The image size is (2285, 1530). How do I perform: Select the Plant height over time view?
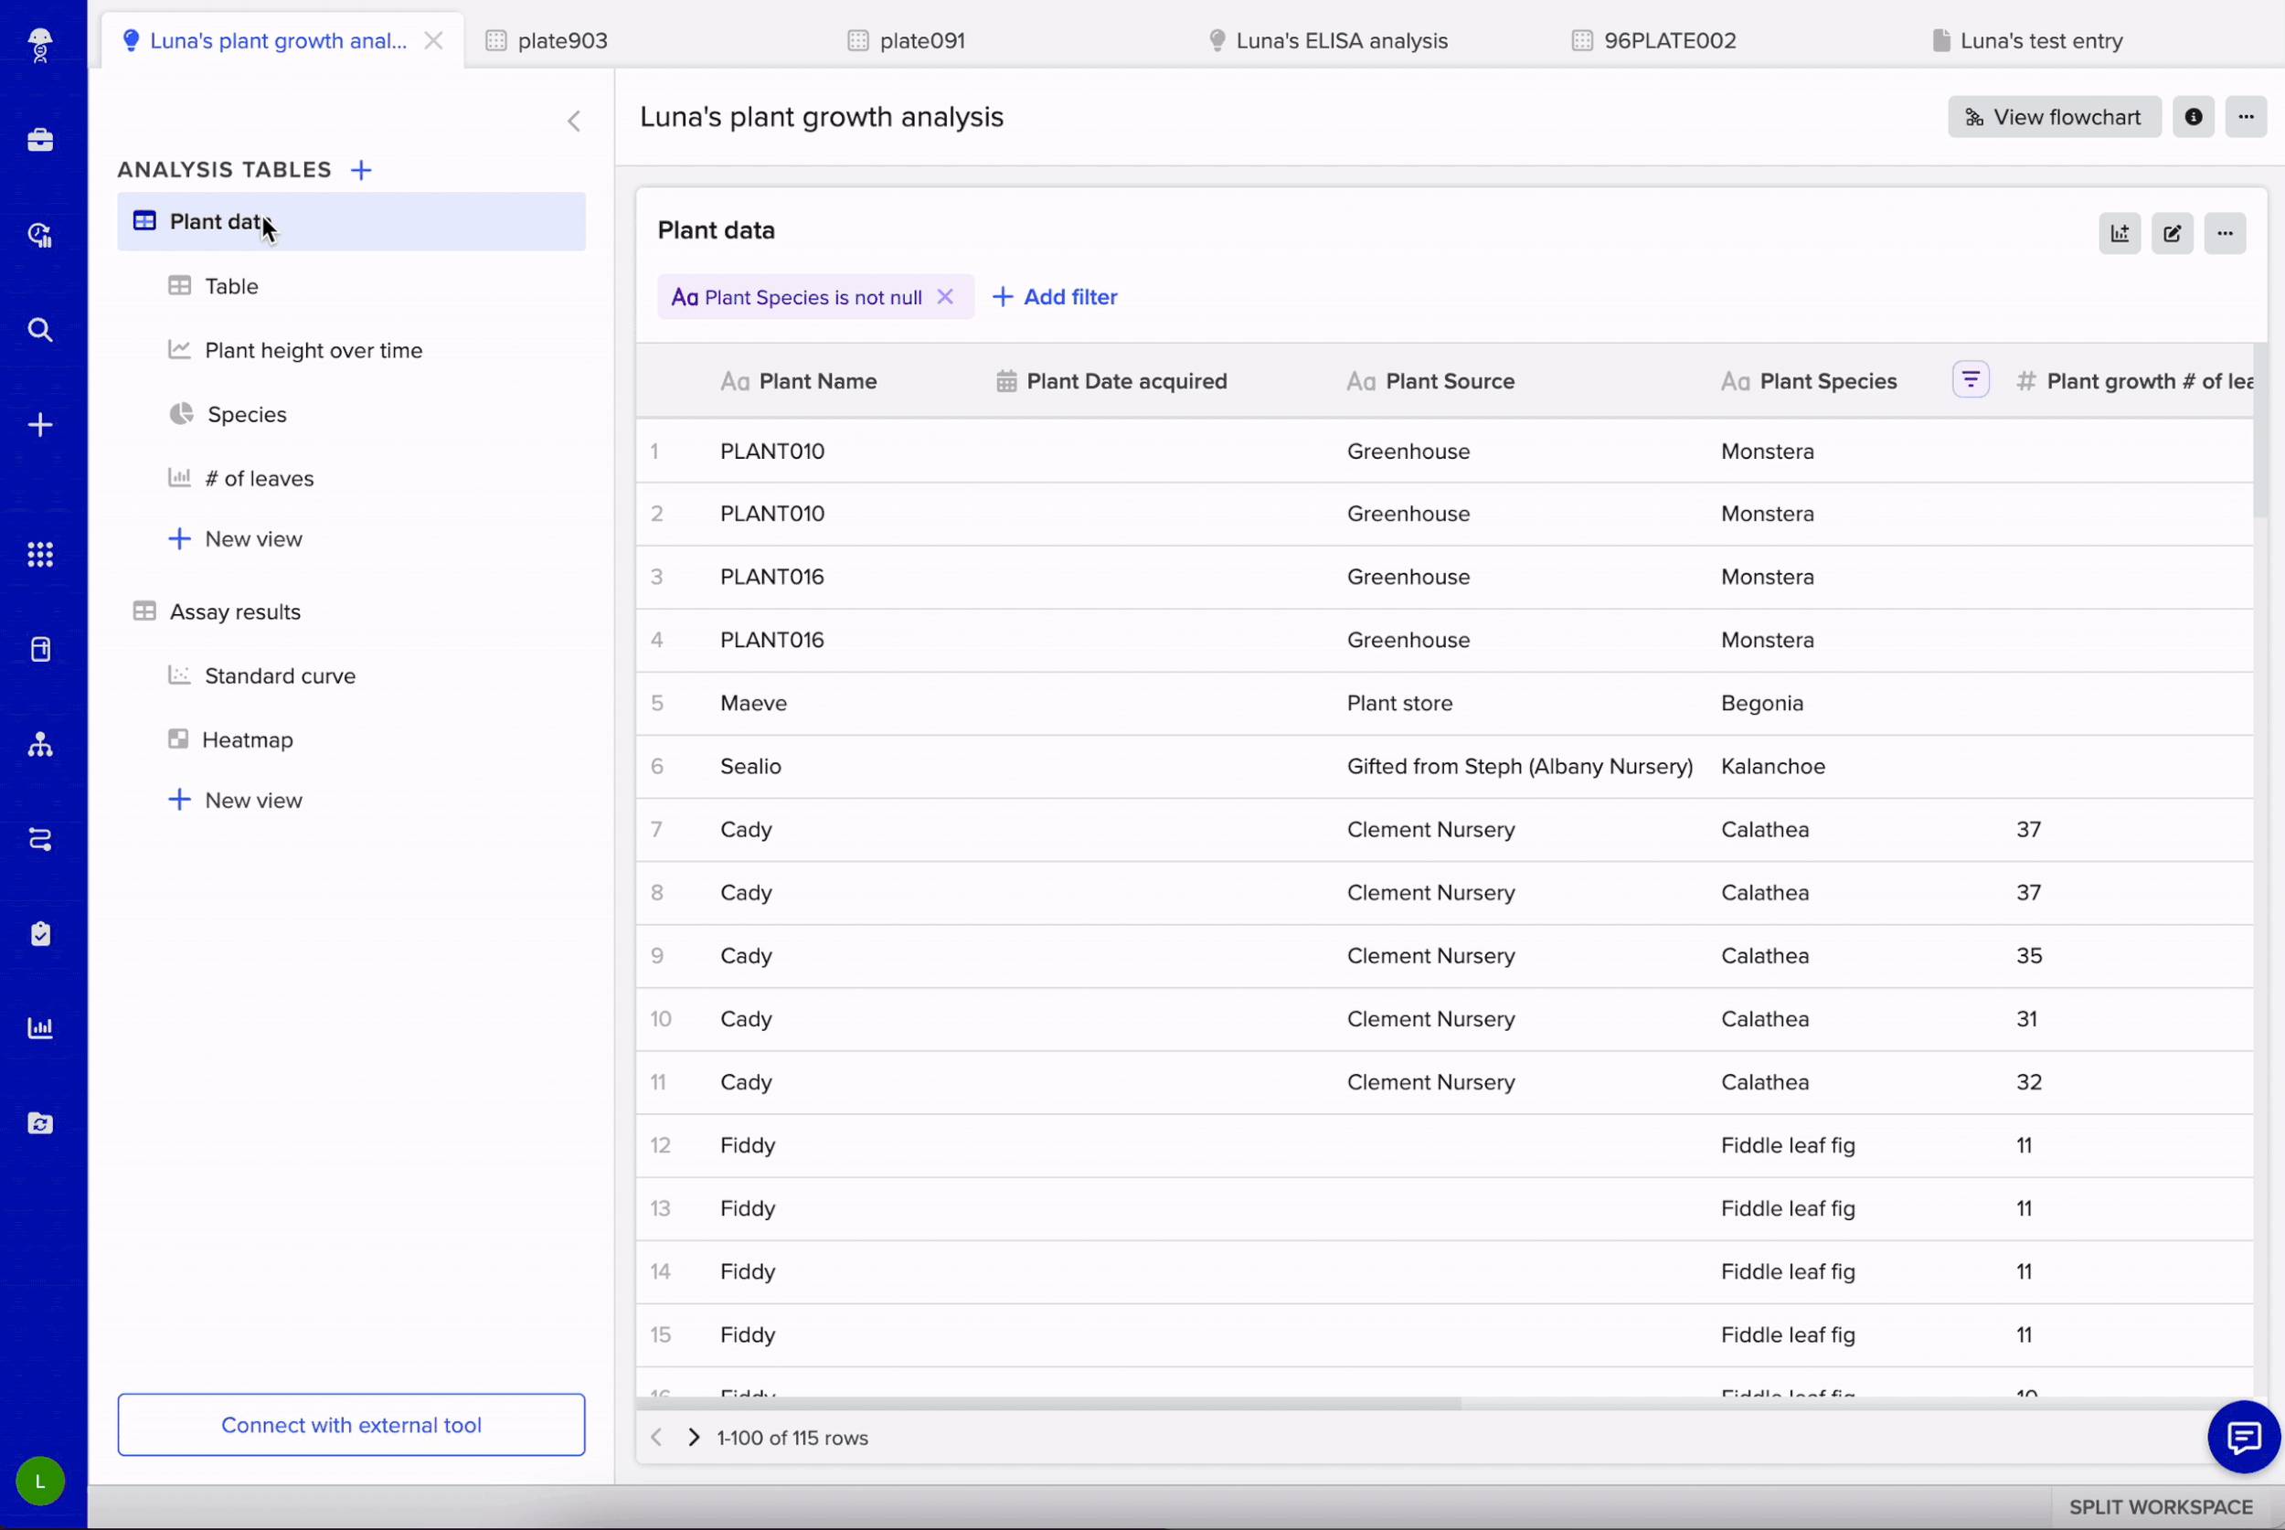(x=314, y=350)
